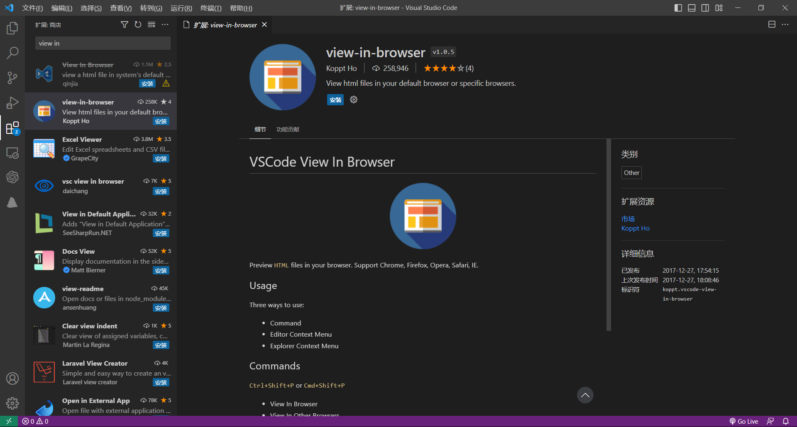Open editor more actions menu
This screenshot has height=427, width=797.
coord(785,24)
